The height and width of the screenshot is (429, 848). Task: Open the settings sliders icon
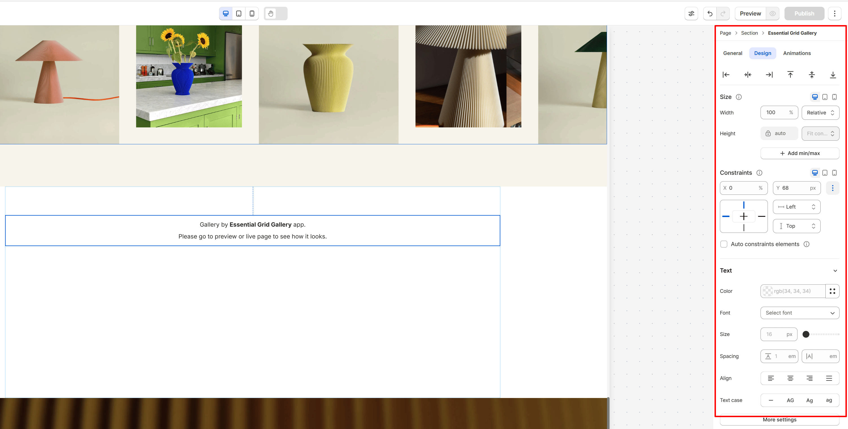[x=691, y=14]
